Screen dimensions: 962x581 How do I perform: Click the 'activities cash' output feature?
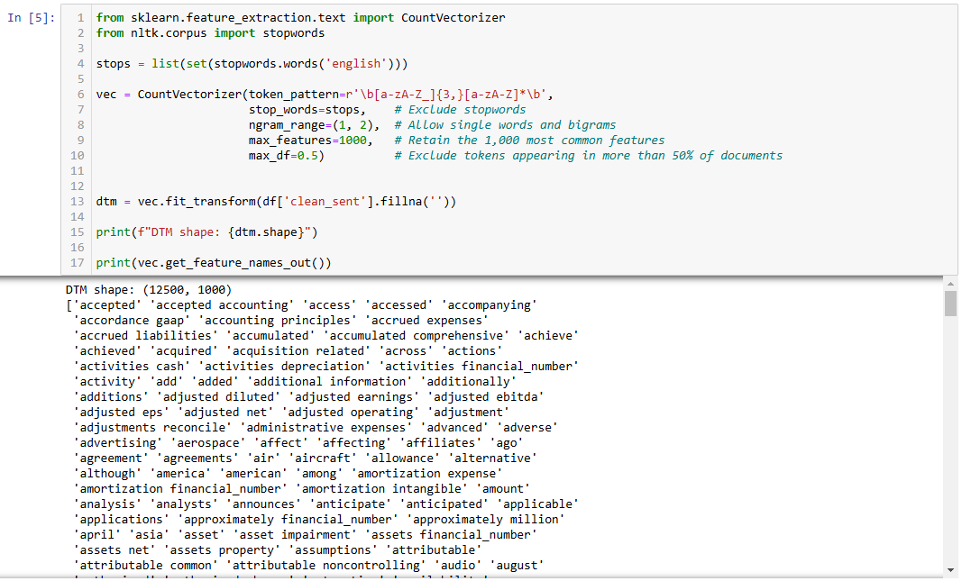(132, 367)
